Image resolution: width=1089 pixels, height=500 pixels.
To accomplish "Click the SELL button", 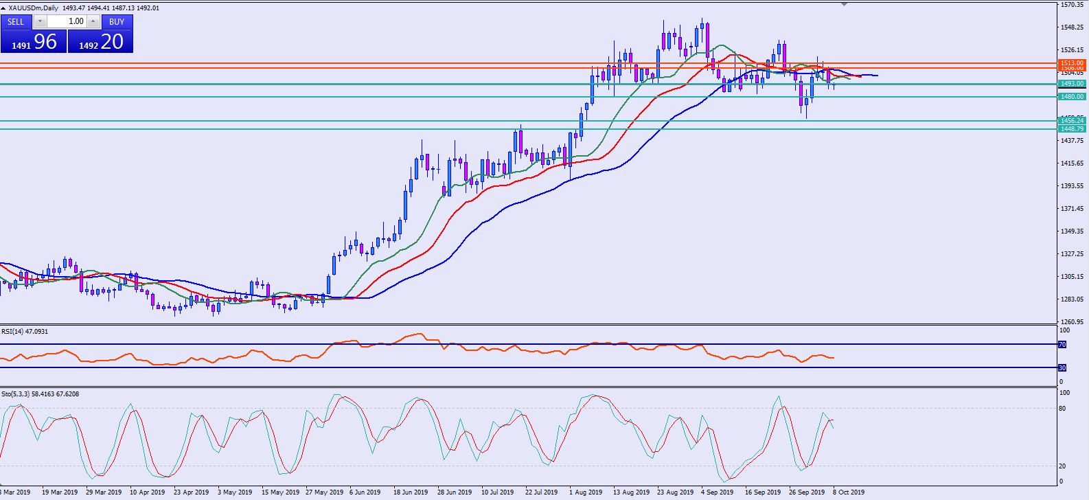I will 16,22.
